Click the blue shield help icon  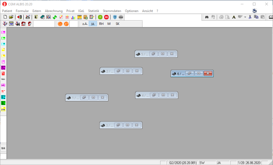point(115,17)
